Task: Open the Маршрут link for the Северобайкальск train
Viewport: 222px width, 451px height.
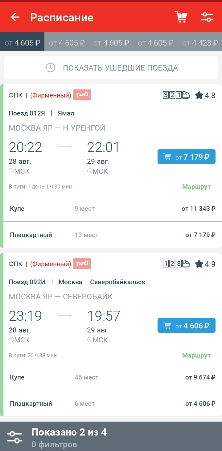Action: pos(196,355)
